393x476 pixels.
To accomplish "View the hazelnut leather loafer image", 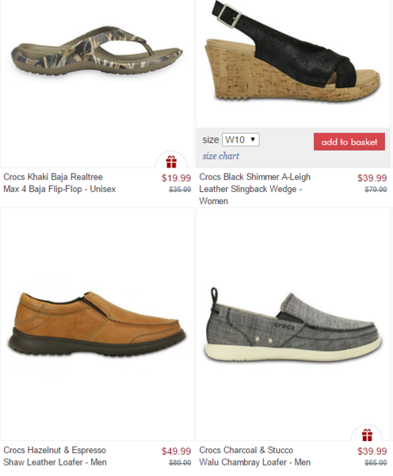I will tap(97, 324).
